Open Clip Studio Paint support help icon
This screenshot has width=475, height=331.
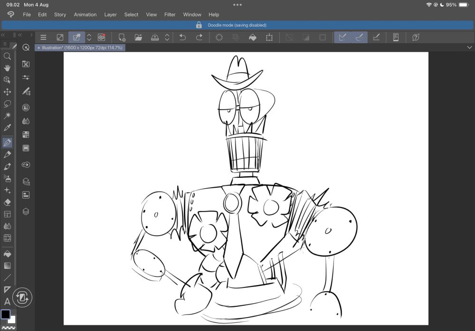click(x=416, y=37)
